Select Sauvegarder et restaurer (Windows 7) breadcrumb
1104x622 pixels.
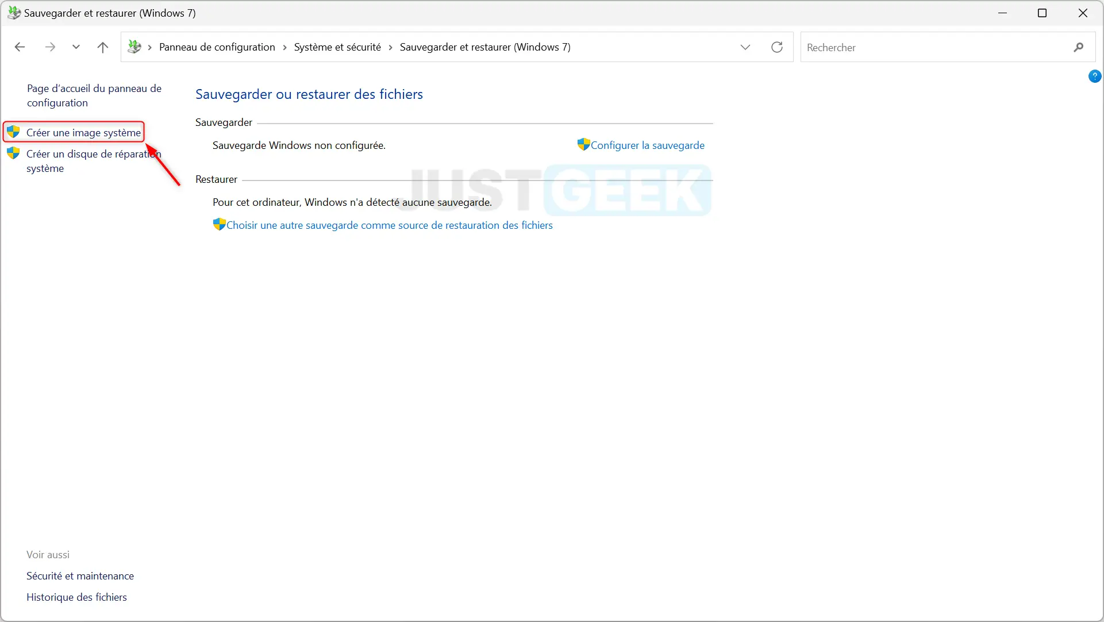(x=485, y=47)
